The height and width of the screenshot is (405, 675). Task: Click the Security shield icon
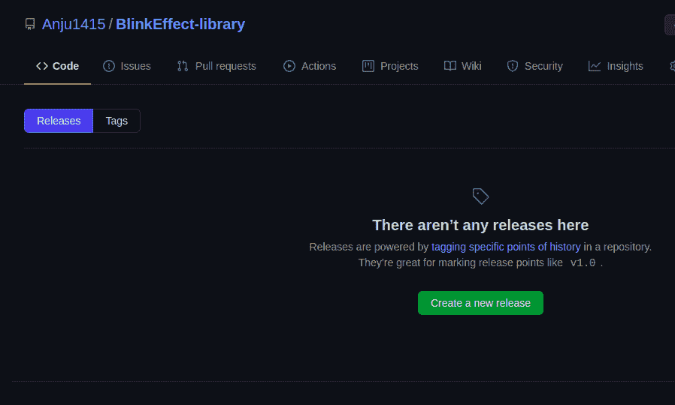coord(513,66)
